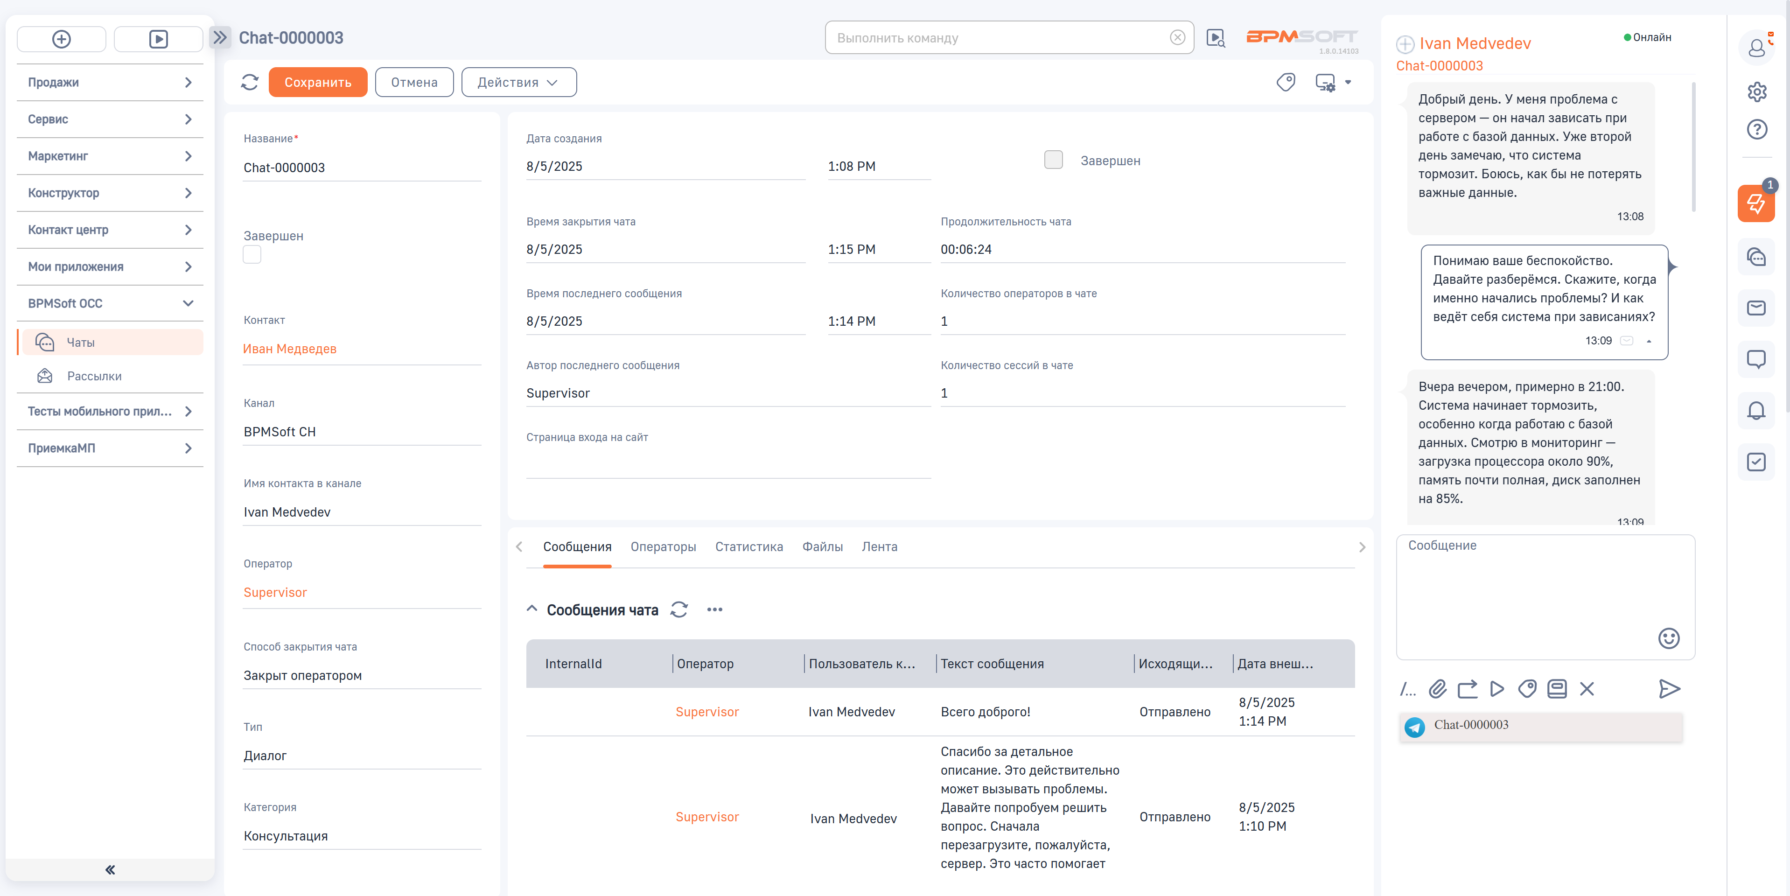Open the tag icon in the page toolbar
This screenshot has height=896, width=1790.
(x=1286, y=82)
